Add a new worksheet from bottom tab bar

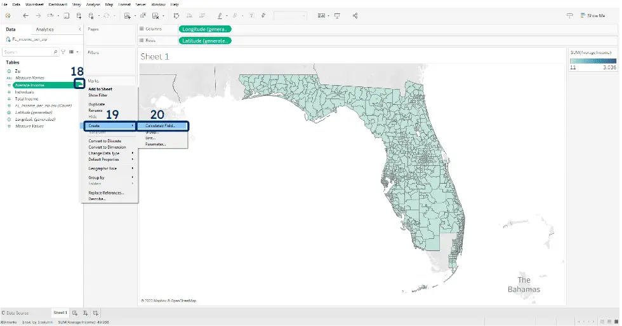[x=75, y=313]
